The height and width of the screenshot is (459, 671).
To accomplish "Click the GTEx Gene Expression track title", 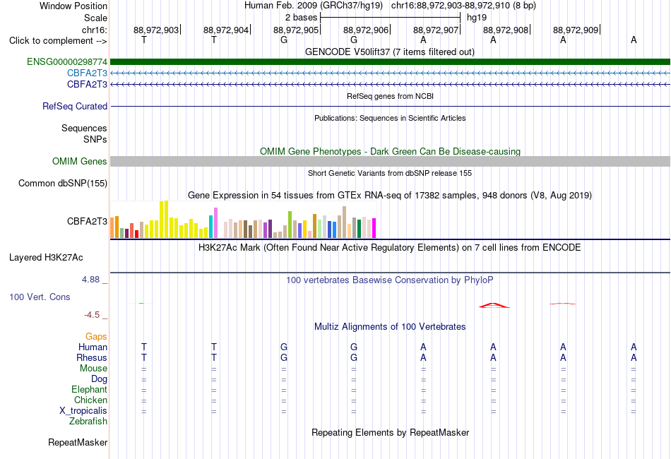I will coord(390,196).
